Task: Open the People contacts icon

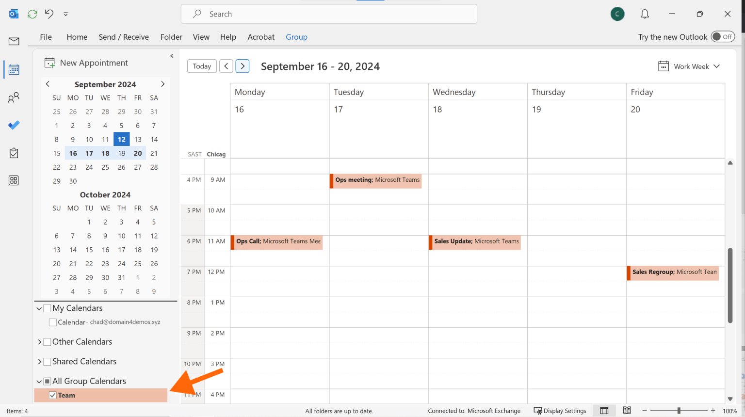Action: click(14, 97)
